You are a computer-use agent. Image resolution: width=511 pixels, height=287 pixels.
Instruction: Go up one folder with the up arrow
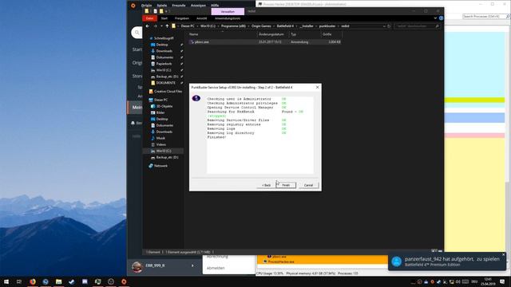tap(167, 26)
